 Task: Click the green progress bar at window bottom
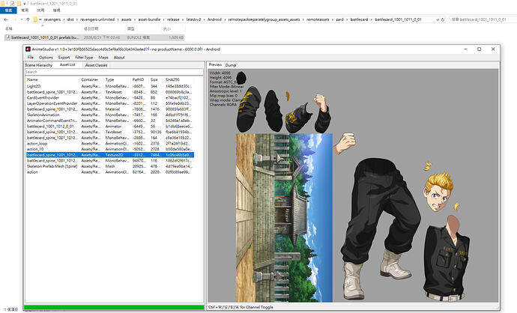[x=114, y=308]
